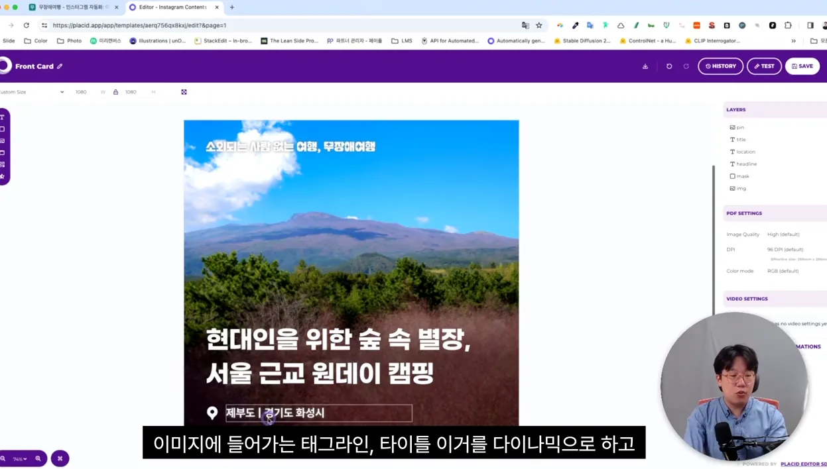Toggle the transparency checkerboard icon
This screenshot has width=827, height=469.
pyautogui.click(x=184, y=92)
